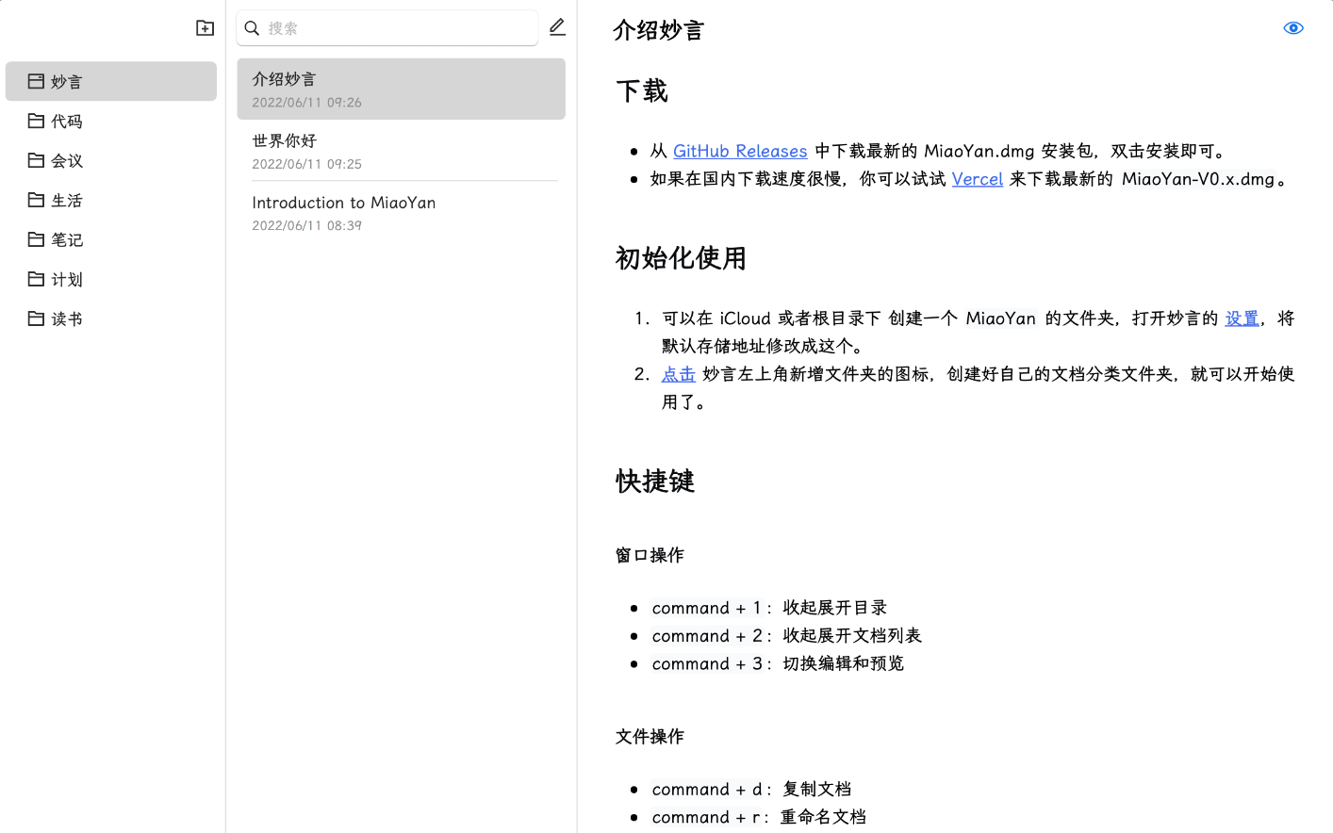The width and height of the screenshot is (1333, 833).
Task: Click the search magnifier icon
Action: (252, 28)
